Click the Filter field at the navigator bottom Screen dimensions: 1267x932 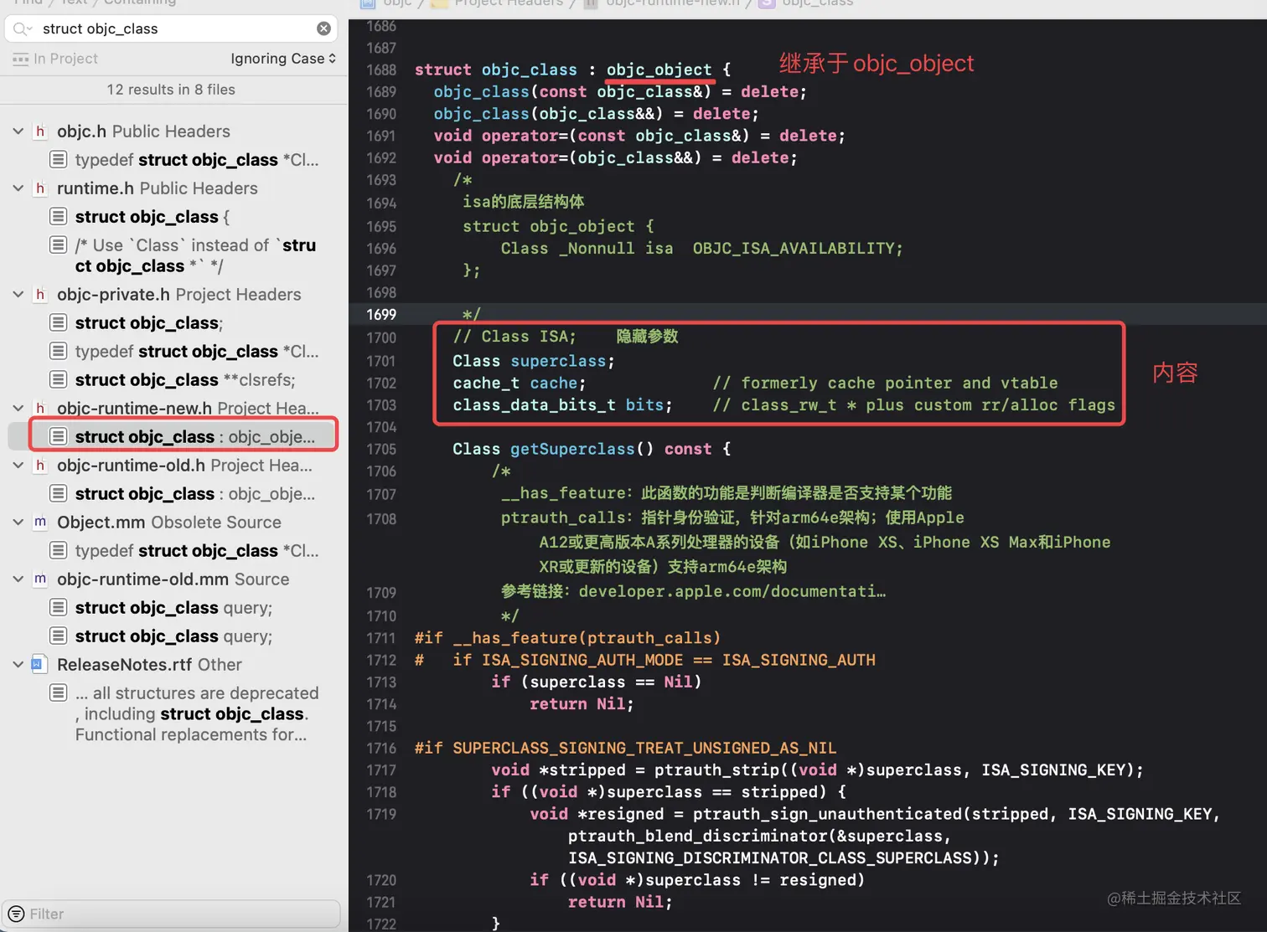(173, 914)
